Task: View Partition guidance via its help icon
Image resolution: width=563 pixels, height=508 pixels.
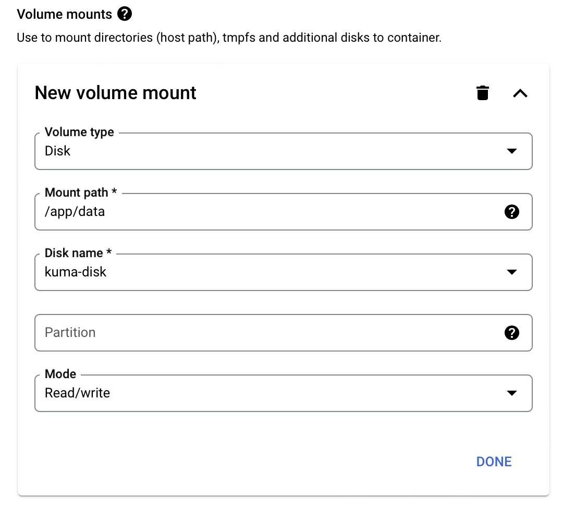Action: (512, 333)
